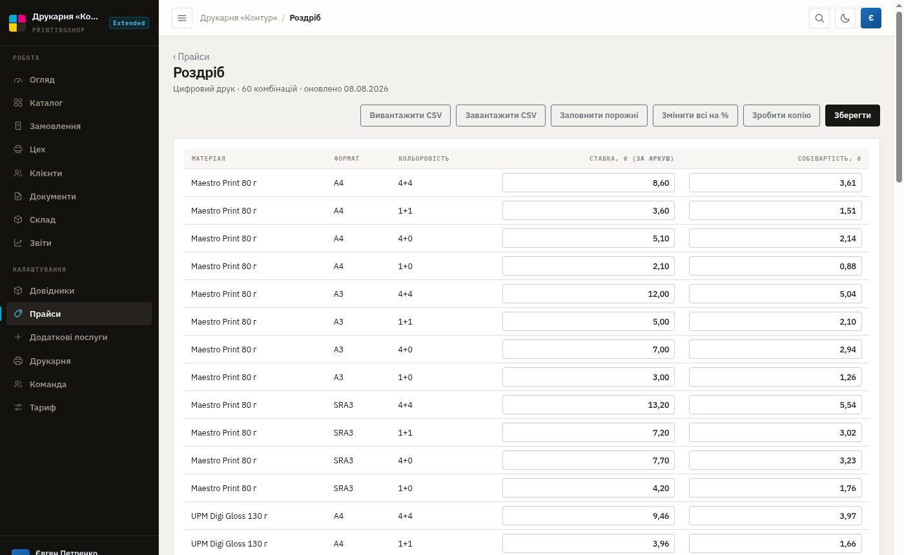The width and height of the screenshot is (904, 555).
Task: Click the Тариф sliders icon
Action: pyautogui.click(x=18, y=408)
